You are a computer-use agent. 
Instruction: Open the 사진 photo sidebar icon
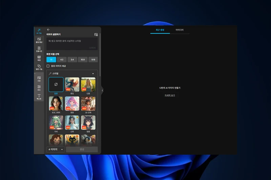pyautogui.click(x=39, y=79)
